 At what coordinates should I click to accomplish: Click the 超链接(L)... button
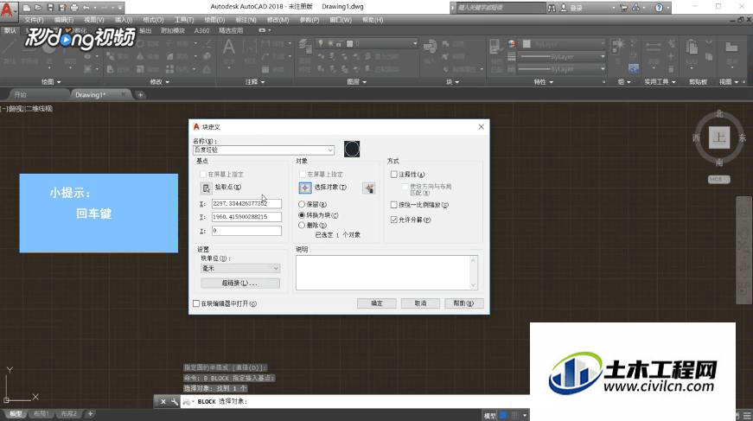coord(240,284)
